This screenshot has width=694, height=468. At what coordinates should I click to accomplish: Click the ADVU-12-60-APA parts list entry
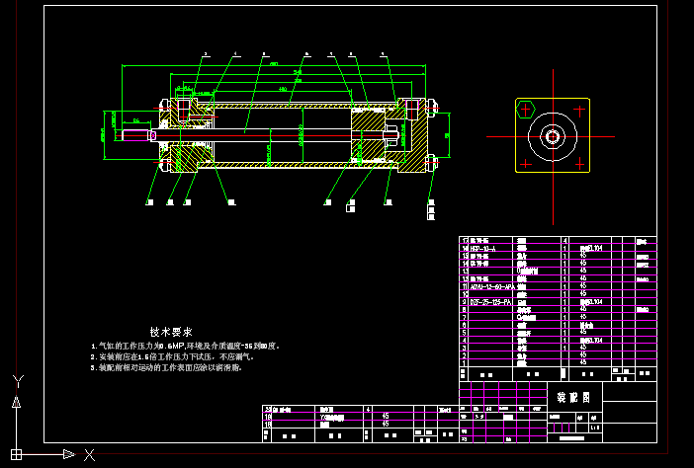coord(490,285)
